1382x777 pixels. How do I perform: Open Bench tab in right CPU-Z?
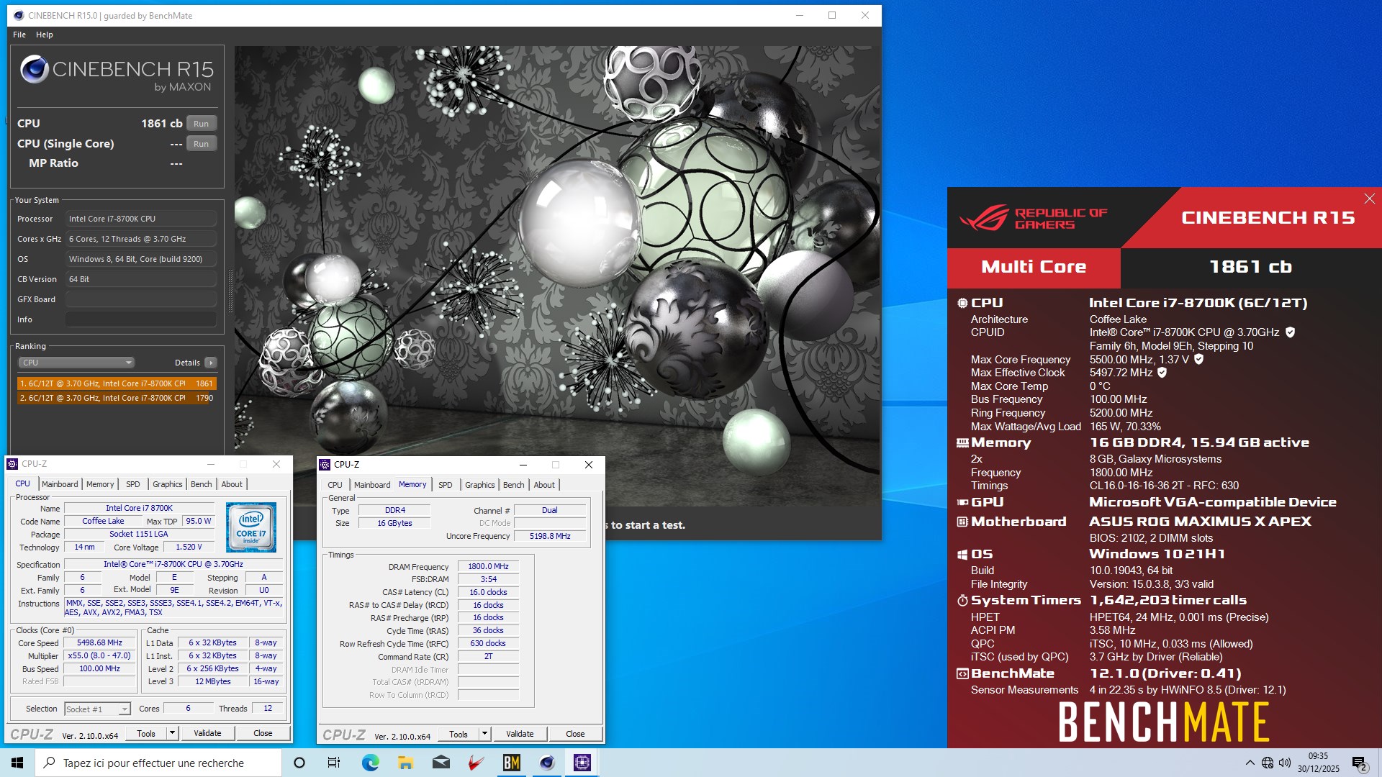[x=514, y=485]
